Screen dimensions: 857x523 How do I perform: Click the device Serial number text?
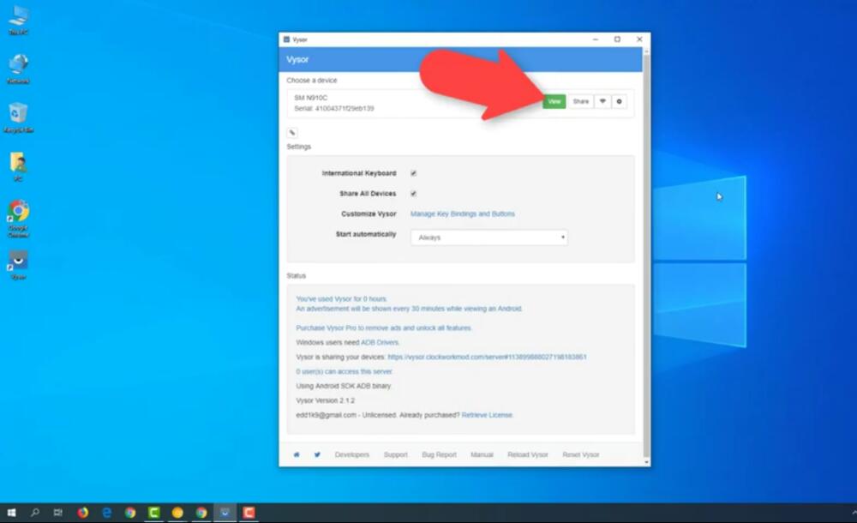(x=334, y=108)
